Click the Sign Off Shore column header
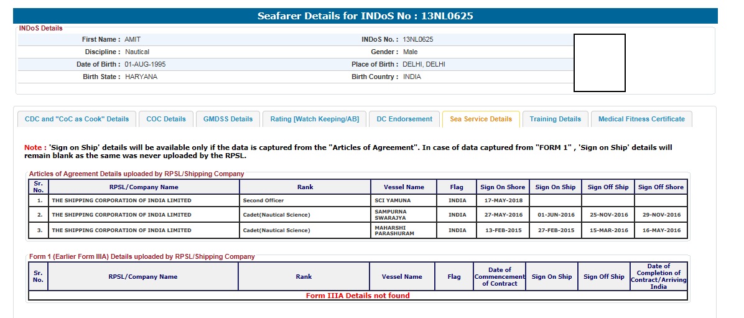Screen dimensions: 744x318 click(x=661, y=187)
